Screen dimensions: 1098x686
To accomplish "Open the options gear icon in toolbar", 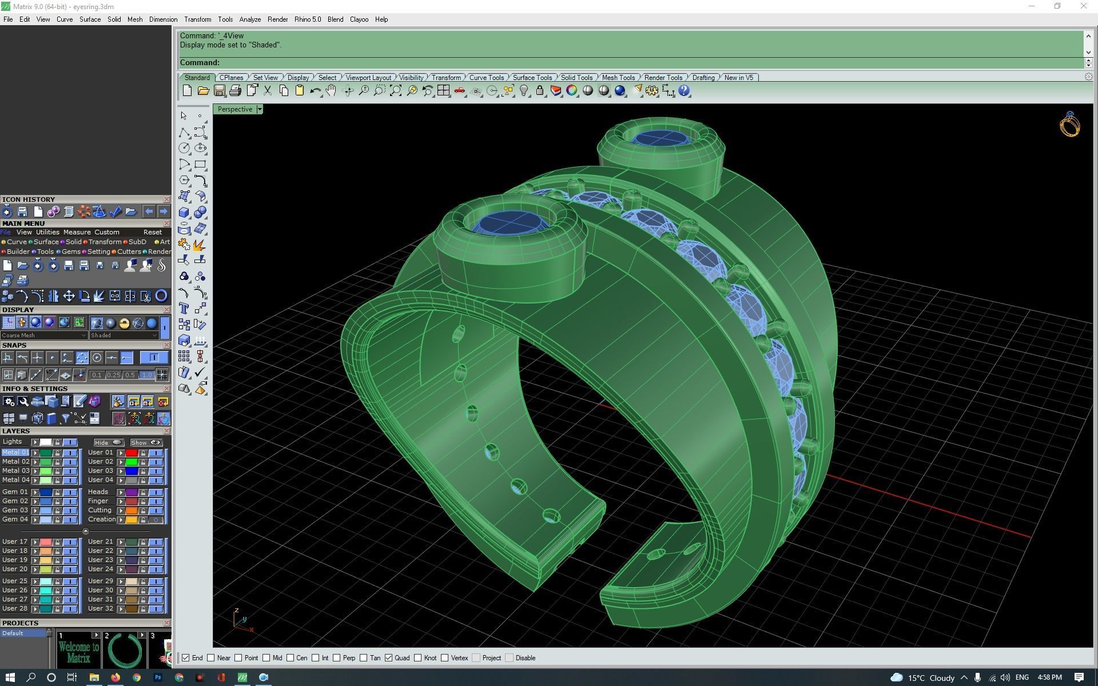I will tap(652, 90).
